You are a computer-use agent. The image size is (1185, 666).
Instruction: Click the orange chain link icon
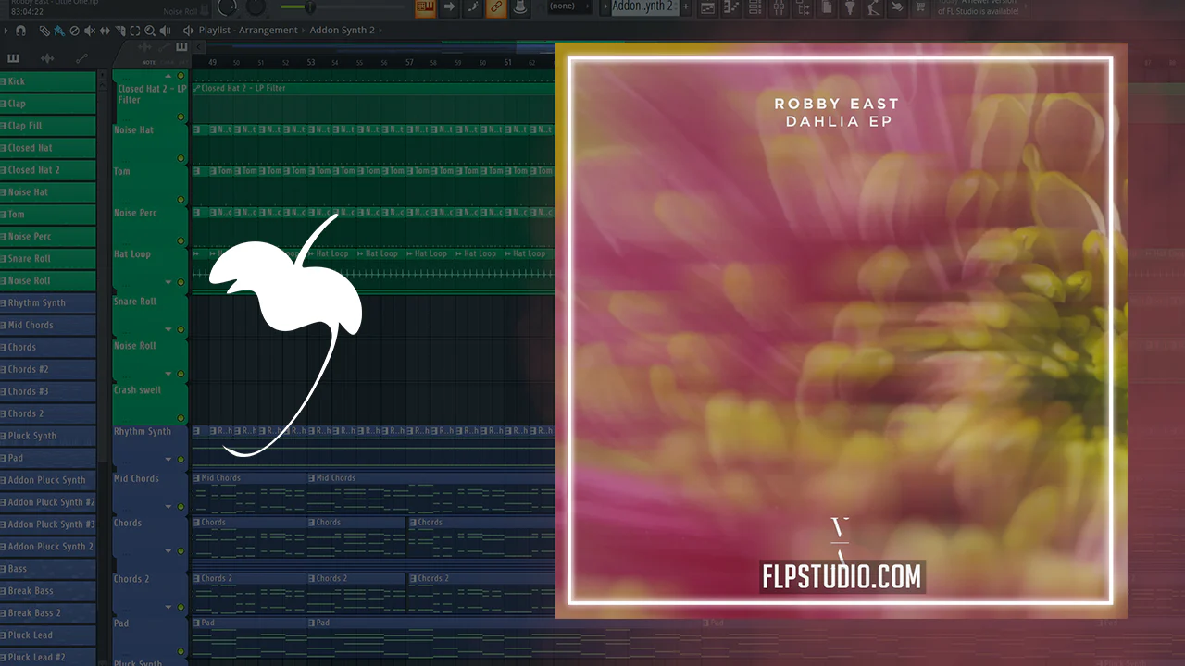(x=496, y=7)
